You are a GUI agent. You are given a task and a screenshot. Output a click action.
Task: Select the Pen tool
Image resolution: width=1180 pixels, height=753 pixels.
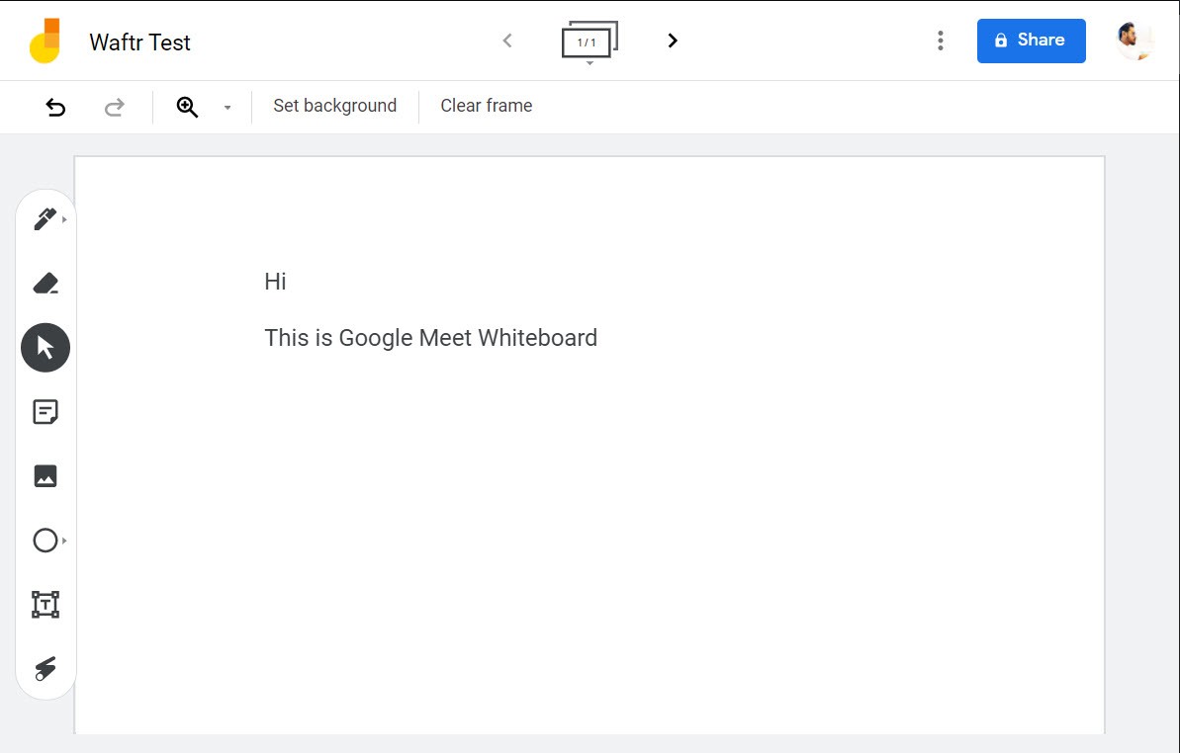[x=45, y=218]
